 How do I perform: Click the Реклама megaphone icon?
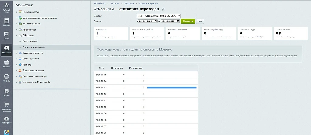[x=20, y=65]
